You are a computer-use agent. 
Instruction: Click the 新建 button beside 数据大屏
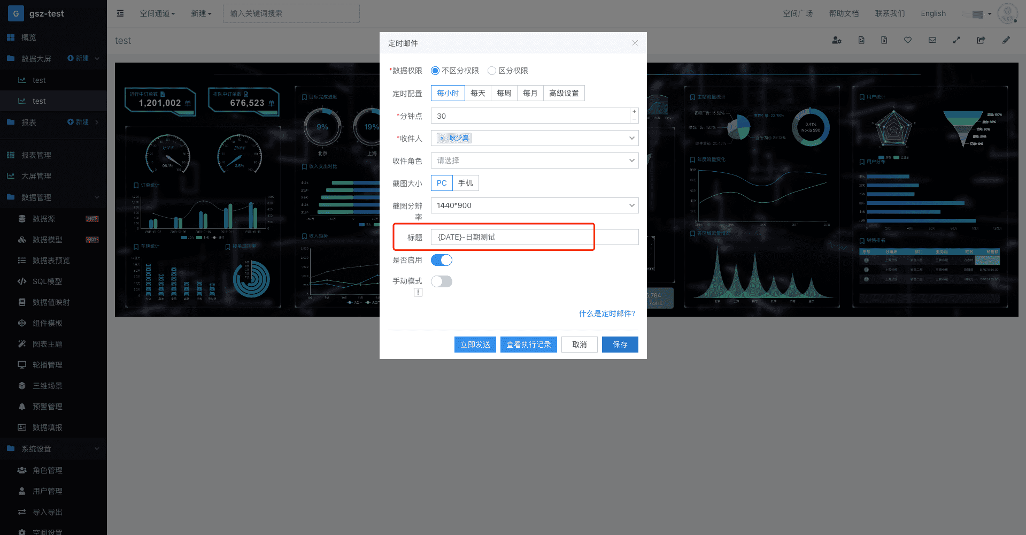[x=78, y=58]
